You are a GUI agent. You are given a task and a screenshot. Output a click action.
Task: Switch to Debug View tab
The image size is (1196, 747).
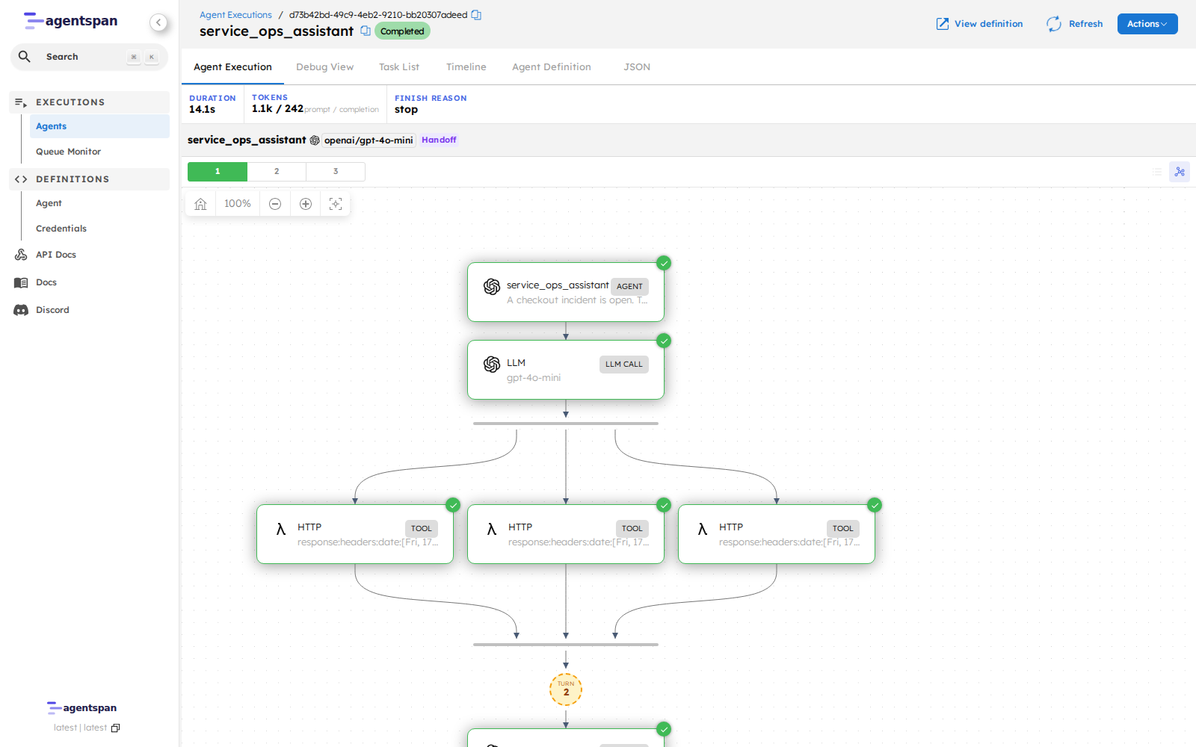324,67
